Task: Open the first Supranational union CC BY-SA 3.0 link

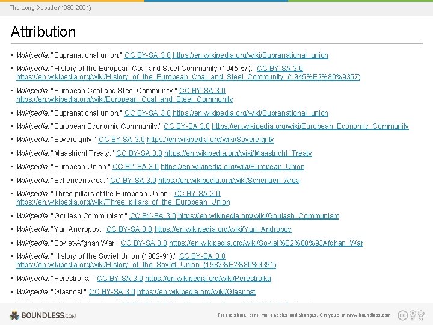Action: (x=147, y=55)
